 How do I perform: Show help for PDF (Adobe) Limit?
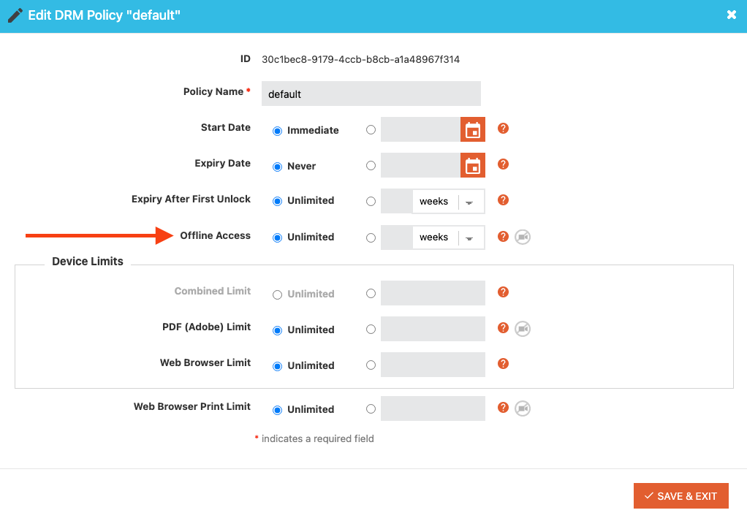coord(503,327)
